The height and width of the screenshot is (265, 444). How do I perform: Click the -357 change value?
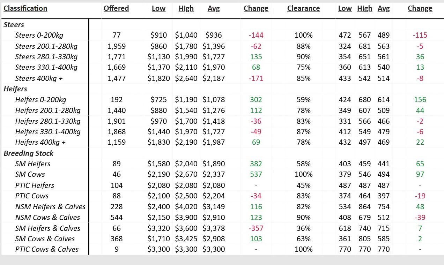coord(256,228)
